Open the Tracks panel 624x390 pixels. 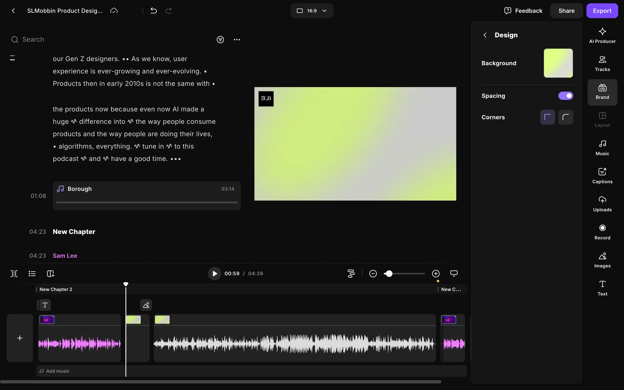(602, 63)
